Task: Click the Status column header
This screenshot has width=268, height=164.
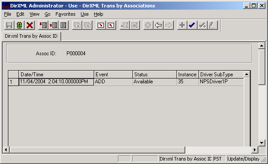Action: coord(154,75)
